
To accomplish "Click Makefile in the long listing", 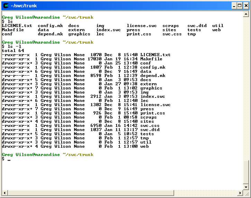I will pos(151,59).
